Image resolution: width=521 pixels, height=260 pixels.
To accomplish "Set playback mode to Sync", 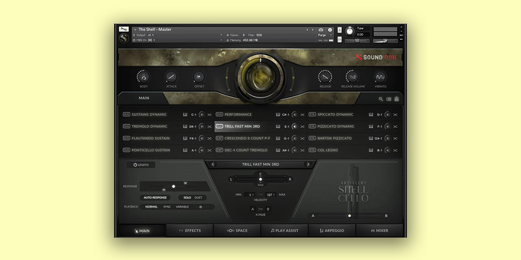I will pos(167,206).
